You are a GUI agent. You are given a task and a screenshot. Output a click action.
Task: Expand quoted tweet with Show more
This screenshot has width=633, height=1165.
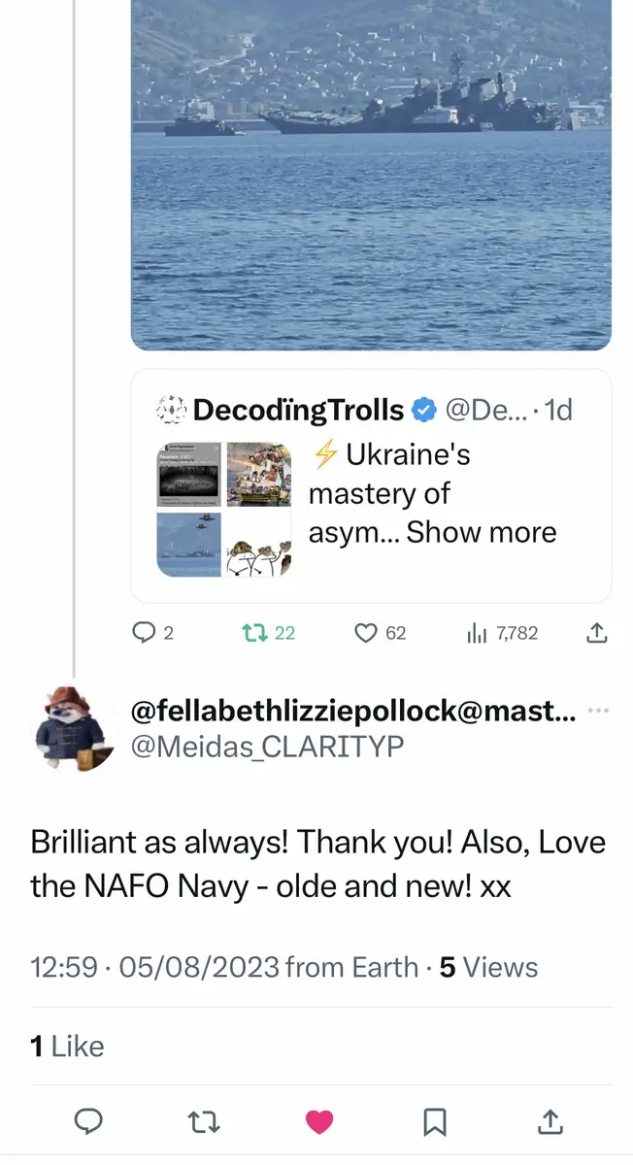pos(482,532)
